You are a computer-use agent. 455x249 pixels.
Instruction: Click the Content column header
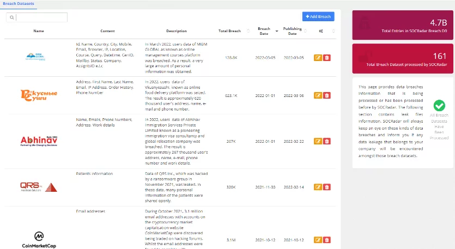tap(107, 31)
